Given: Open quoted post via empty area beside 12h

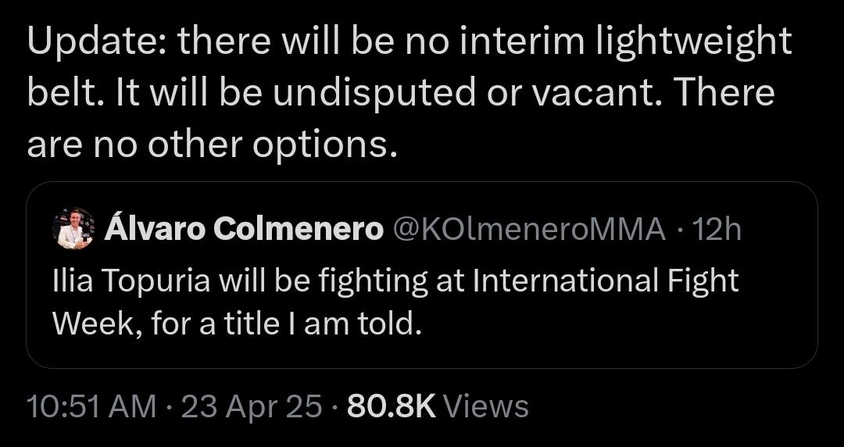Looking at the screenshot, I should [x=778, y=229].
